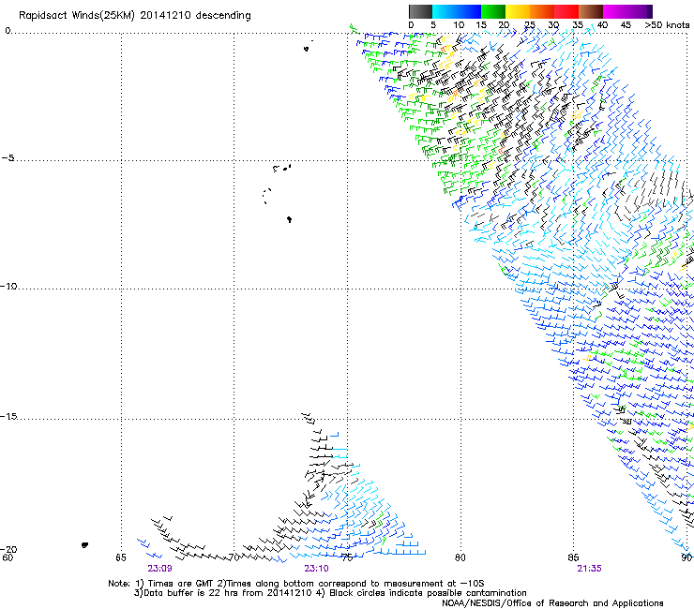Click the '70' longitude axis label
The height and width of the screenshot is (609, 694).
pyautogui.click(x=234, y=557)
